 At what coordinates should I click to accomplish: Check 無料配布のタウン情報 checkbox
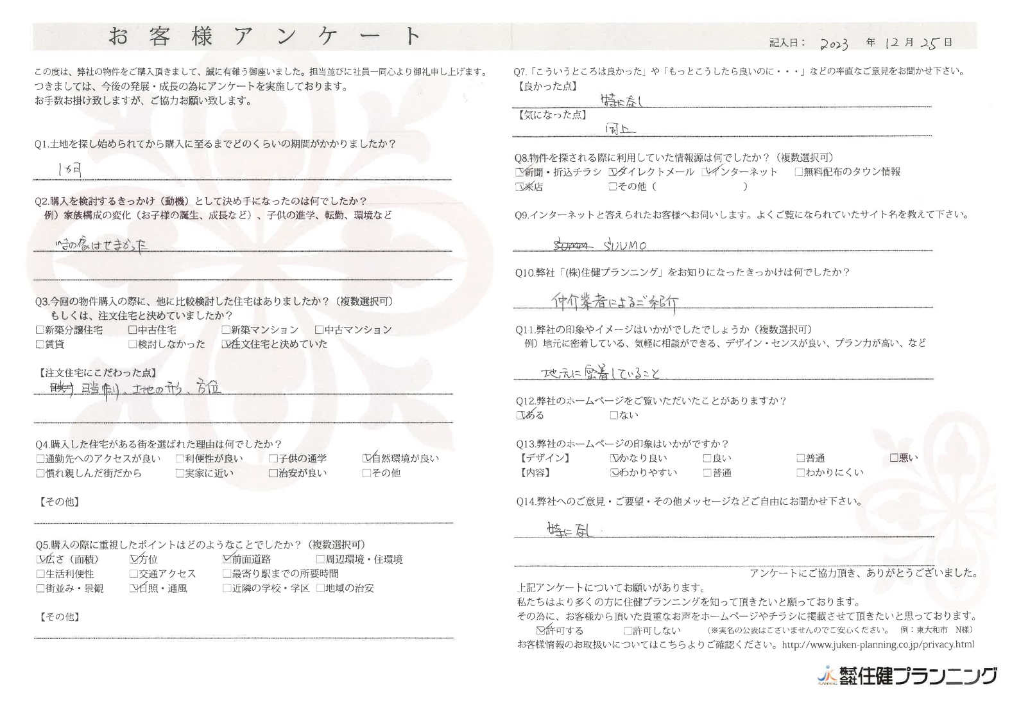point(799,172)
